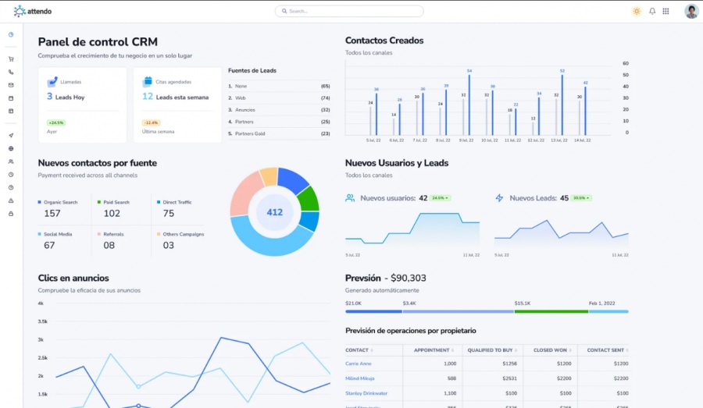Click the paper plane sidebar icon
This screenshot has width=703, height=408.
click(11, 135)
